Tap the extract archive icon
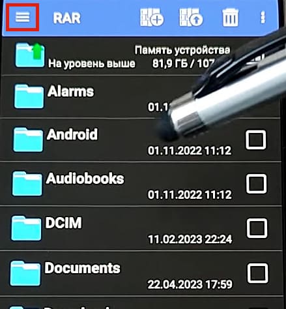This screenshot has height=309, width=286. click(191, 17)
